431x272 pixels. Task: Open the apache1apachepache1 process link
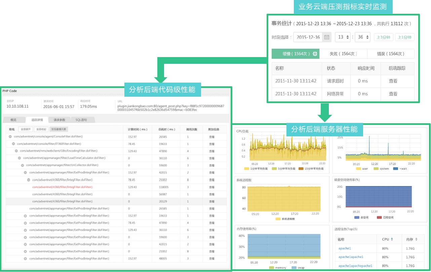[x=355, y=266]
